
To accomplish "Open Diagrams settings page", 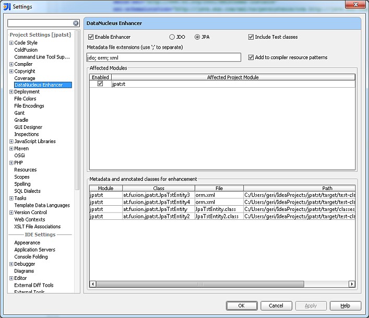I will (24, 271).
